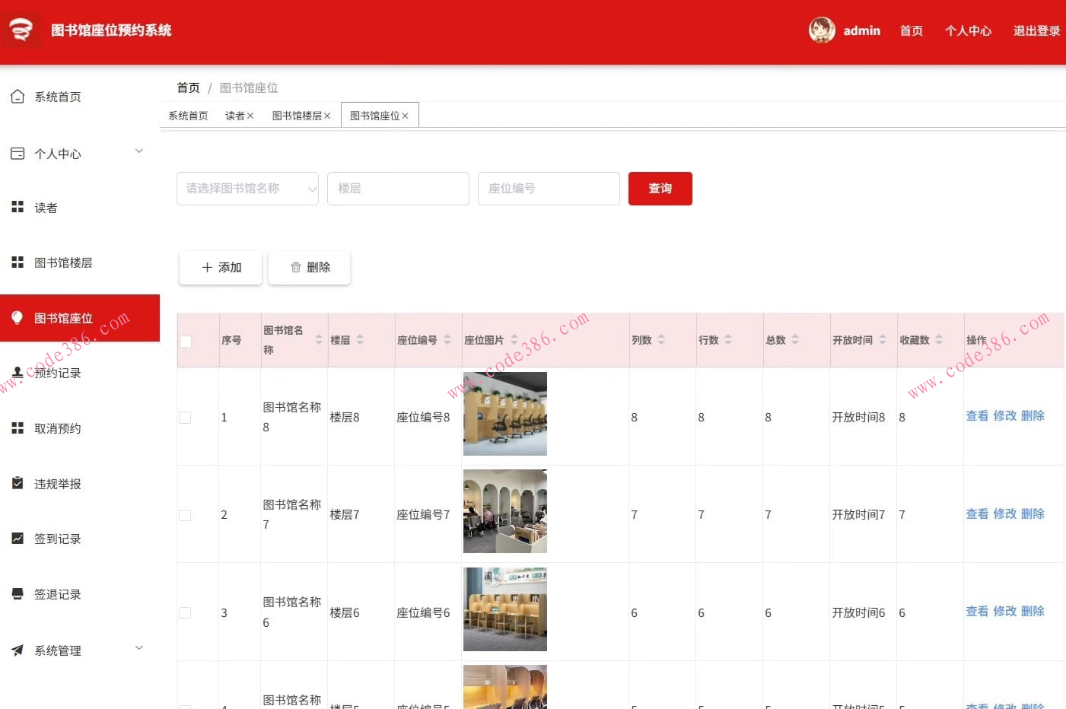Click the 楼层 filter input field
1066x709 pixels.
coord(398,189)
